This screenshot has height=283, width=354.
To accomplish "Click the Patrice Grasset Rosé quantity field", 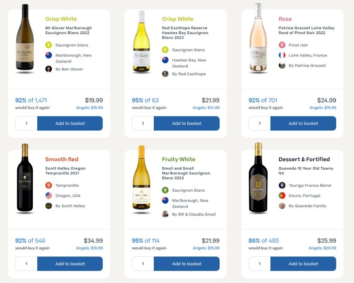I will pos(259,124).
